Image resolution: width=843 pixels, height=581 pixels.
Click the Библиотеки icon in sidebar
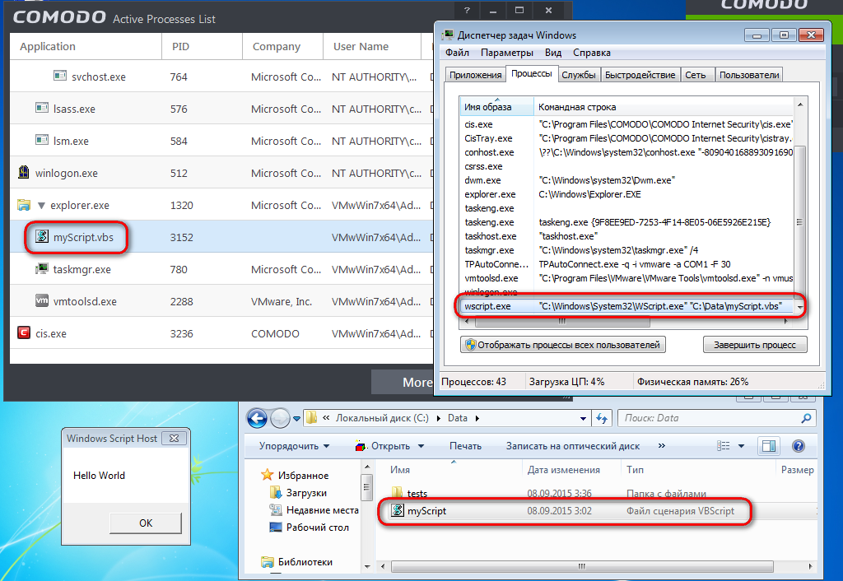pyautogui.click(x=268, y=561)
